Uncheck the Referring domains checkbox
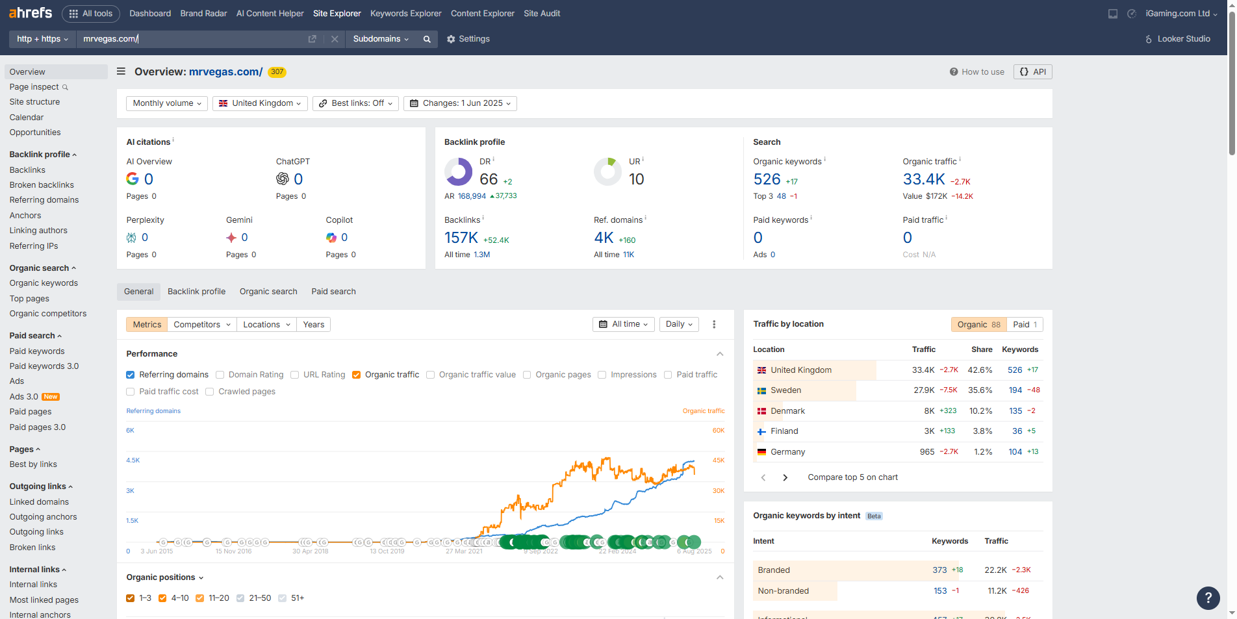This screenshot has width=1237, height=619. 131,375
